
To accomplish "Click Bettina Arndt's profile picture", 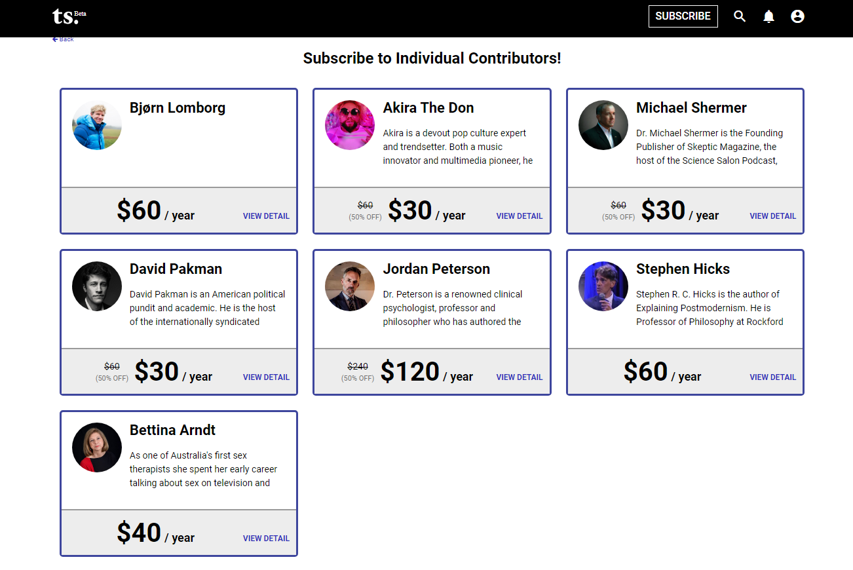I will 97,447.
